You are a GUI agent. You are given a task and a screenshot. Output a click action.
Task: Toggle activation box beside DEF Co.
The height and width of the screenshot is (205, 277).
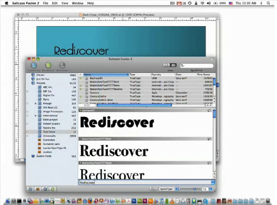tap(27, 92)
